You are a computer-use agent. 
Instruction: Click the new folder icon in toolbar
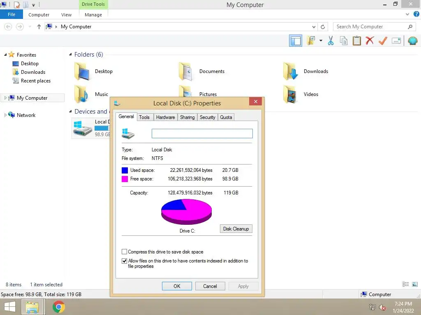pos(311,41)
